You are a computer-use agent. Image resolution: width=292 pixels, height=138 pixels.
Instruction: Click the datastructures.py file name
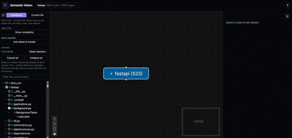[24, 129]
